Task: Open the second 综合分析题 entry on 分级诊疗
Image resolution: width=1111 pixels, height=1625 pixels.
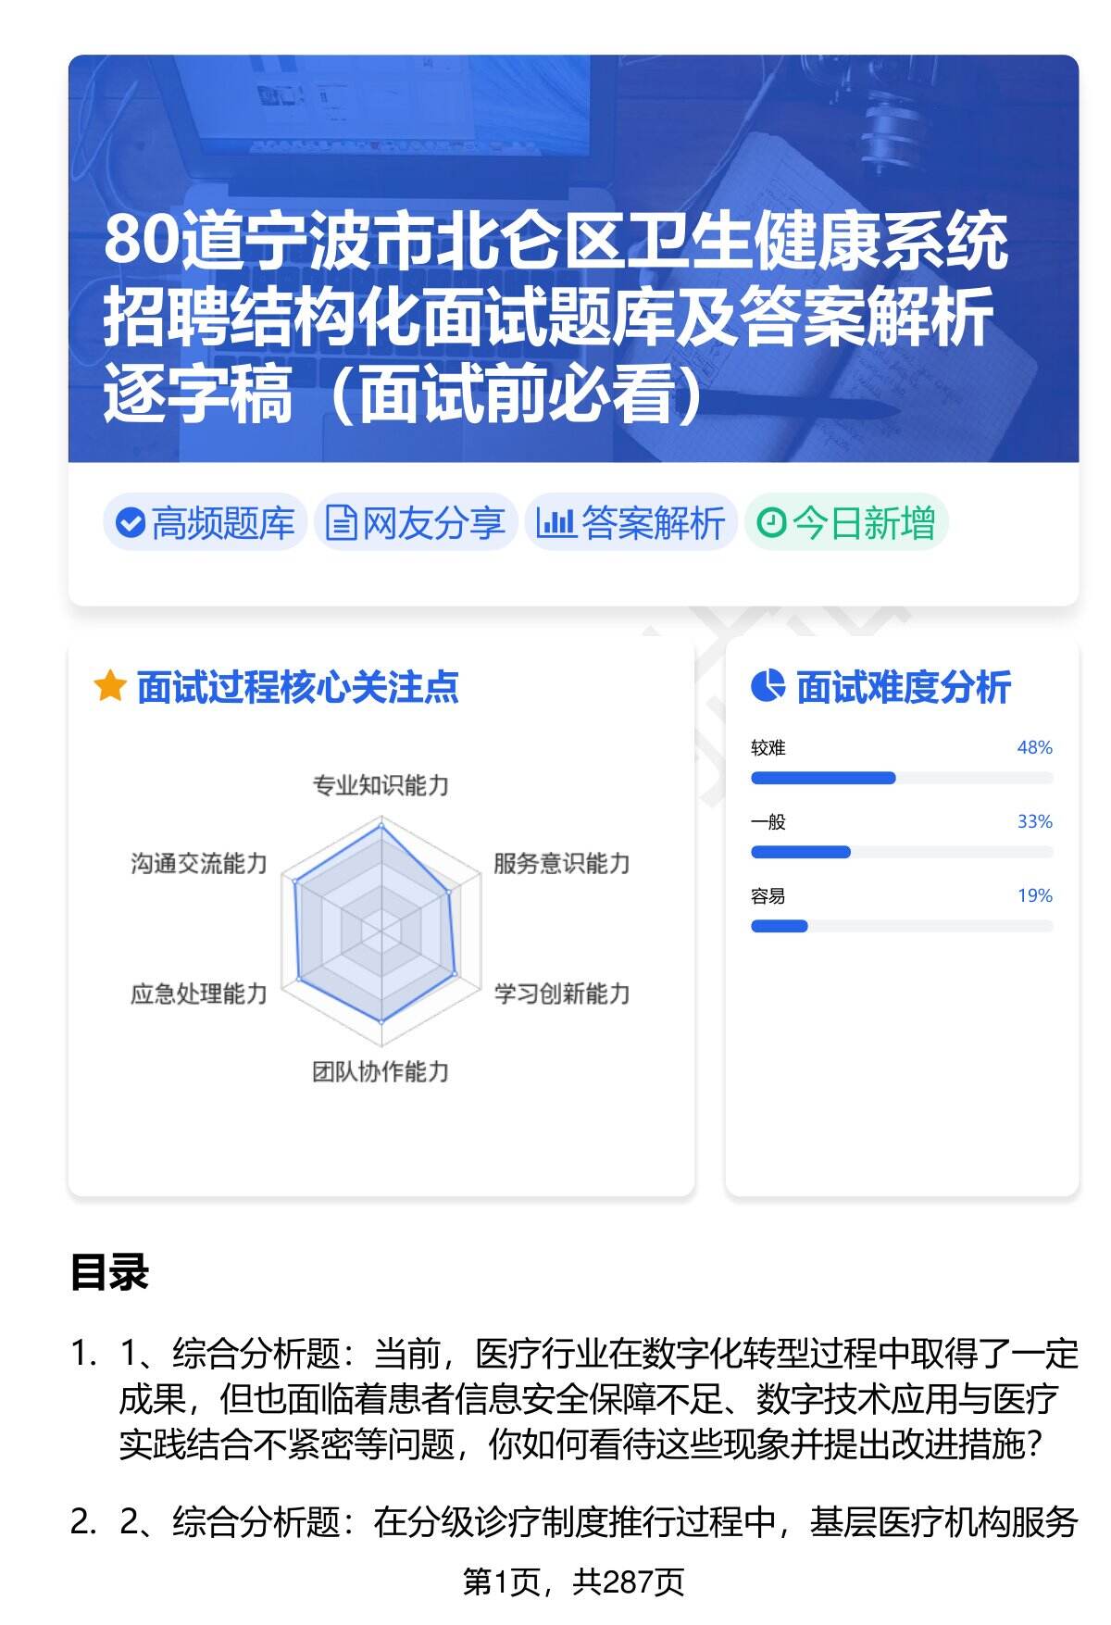Action: pyautogui.click(x=597, y=1522)
